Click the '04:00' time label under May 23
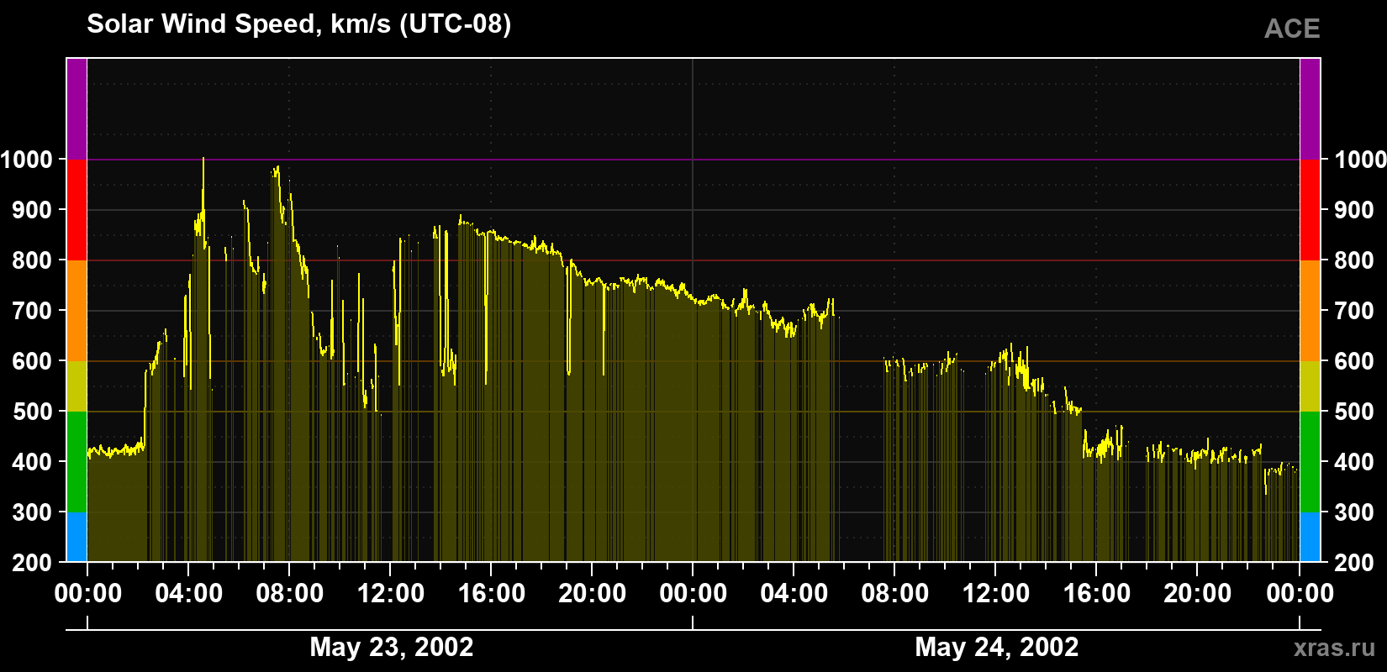 point(188,594)
